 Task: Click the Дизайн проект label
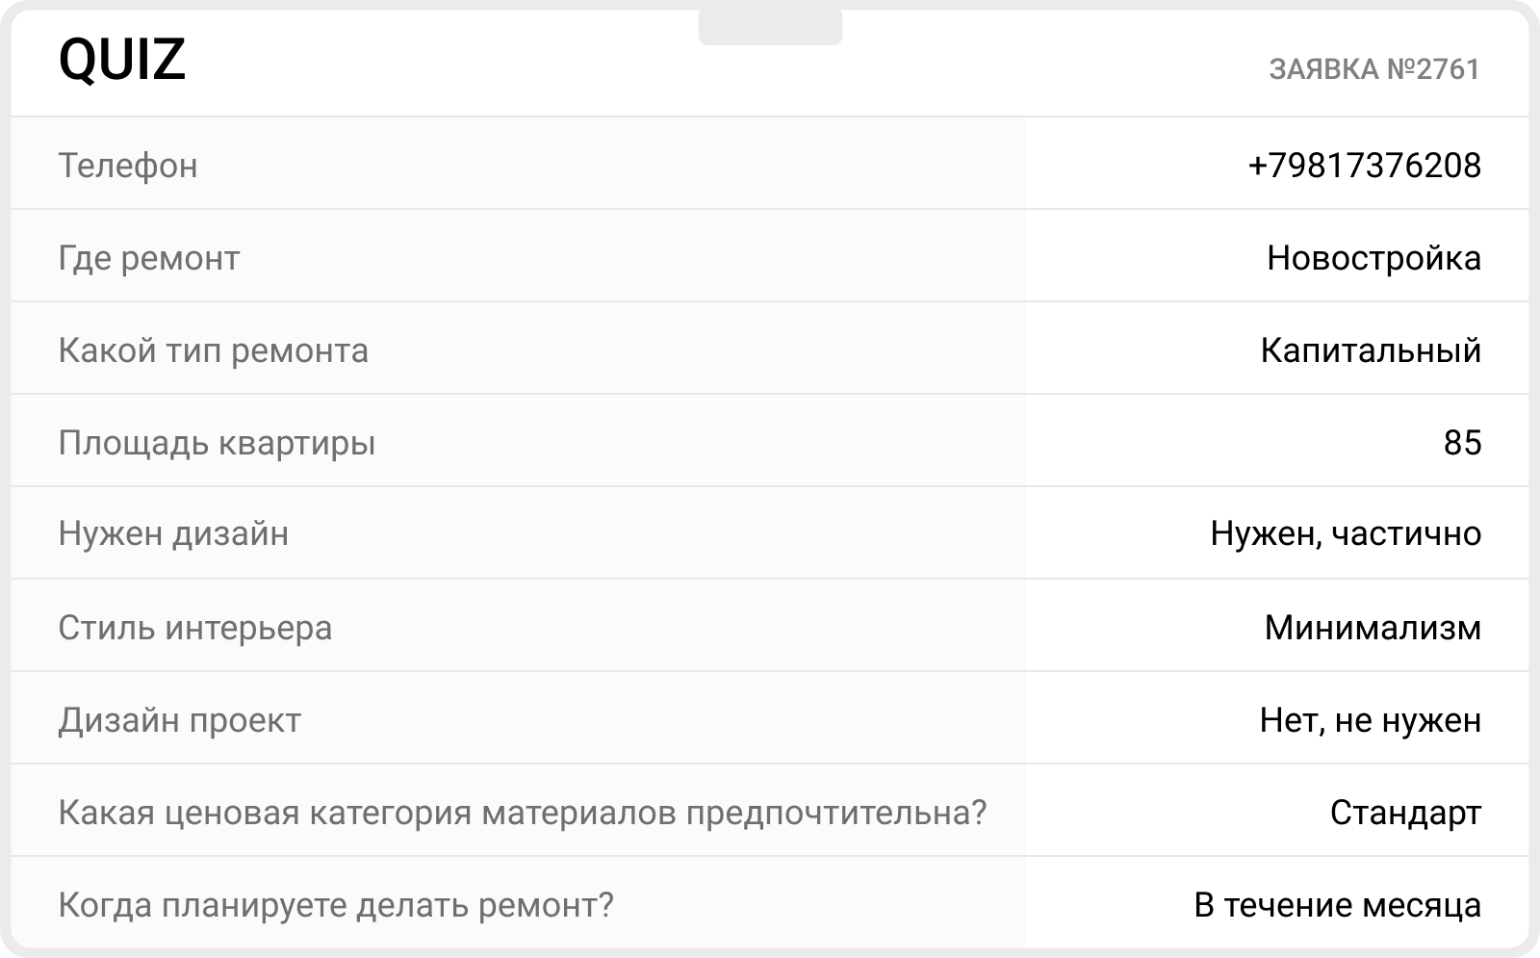(x=180, y=720)
